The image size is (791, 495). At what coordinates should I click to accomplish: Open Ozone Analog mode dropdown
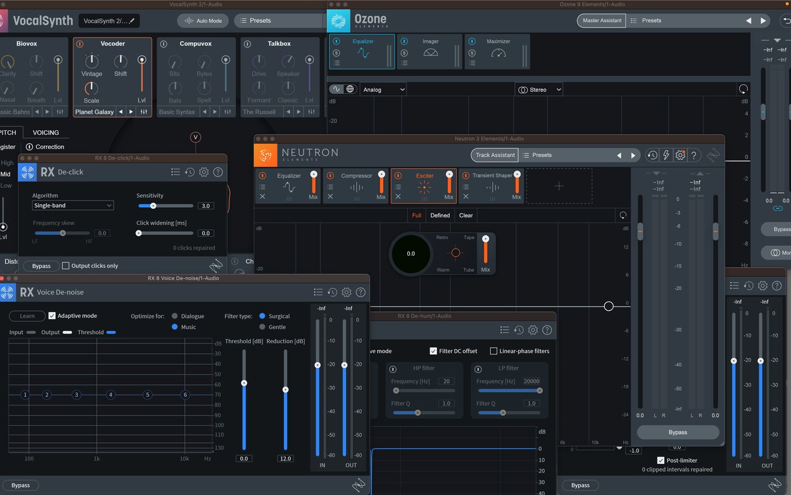[383, 90]
